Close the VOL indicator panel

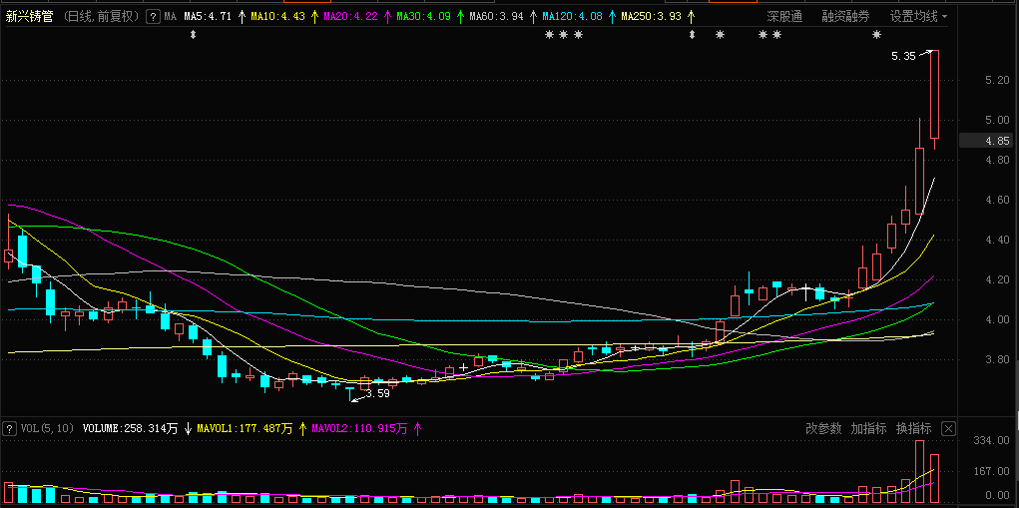pyautogui.click(x=948, y=428)
